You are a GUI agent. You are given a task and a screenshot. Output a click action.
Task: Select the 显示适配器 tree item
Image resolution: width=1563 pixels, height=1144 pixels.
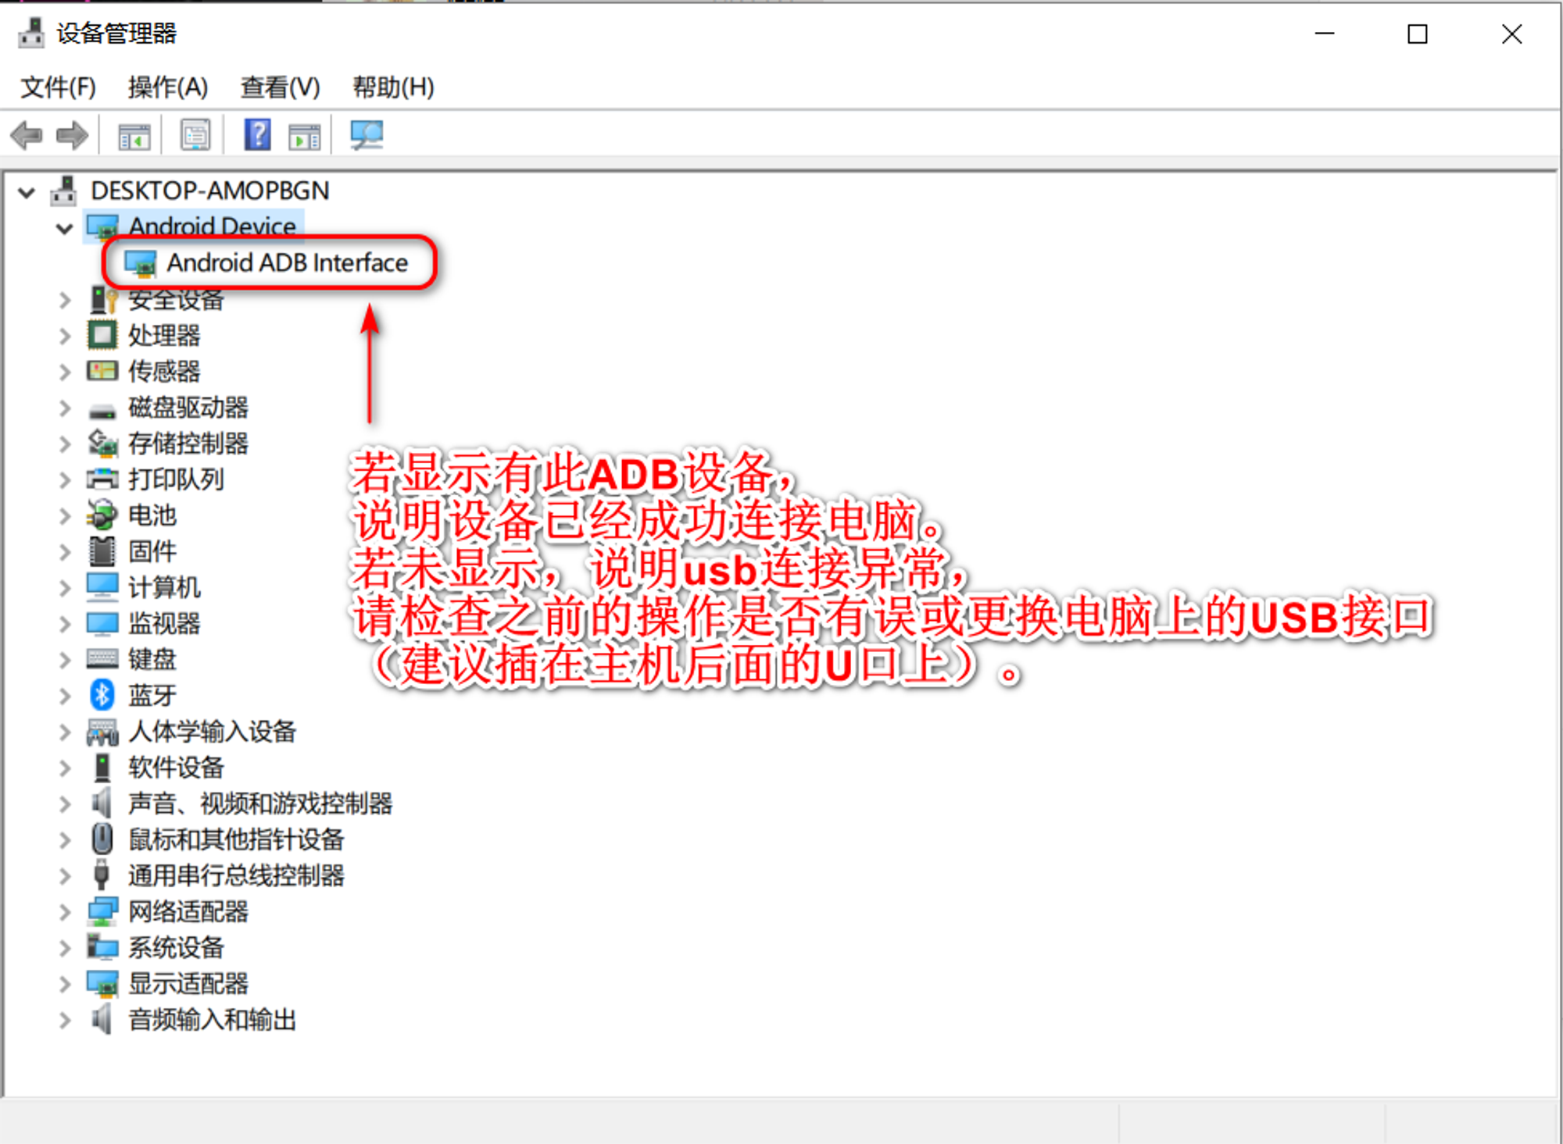coord(188,983)
